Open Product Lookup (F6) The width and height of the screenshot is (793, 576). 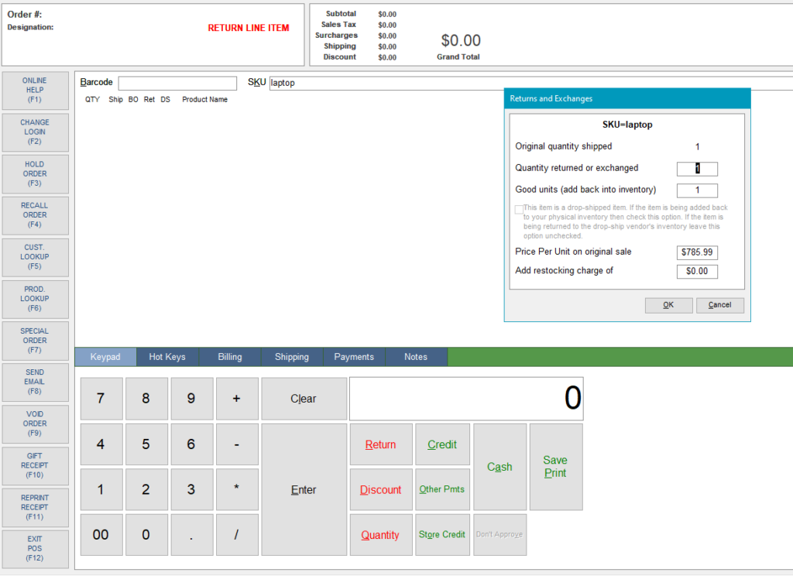[35, 299]
